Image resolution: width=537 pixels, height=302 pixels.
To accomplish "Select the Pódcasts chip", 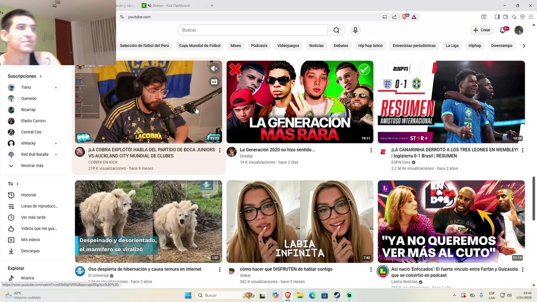I will pyautogui.click(x=259, y=46).
